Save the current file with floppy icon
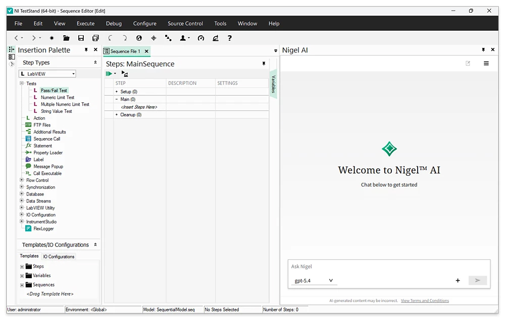This screenshot has height=320, width=505. coord(81,38)
